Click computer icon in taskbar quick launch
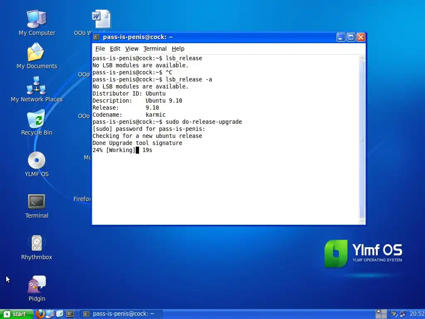 (50, 314)
